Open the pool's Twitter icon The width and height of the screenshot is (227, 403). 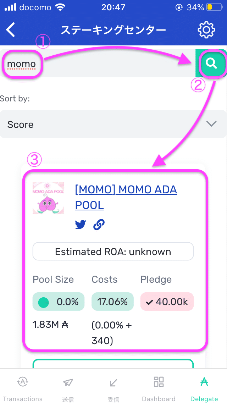(x=81, y=225)
